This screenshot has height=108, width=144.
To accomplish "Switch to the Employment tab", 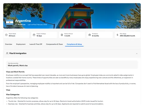I will tap(21, 44).
